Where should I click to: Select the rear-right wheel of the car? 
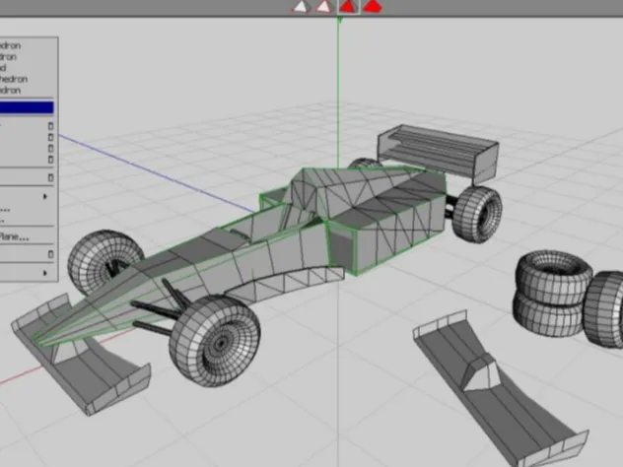tap(477, 214)
